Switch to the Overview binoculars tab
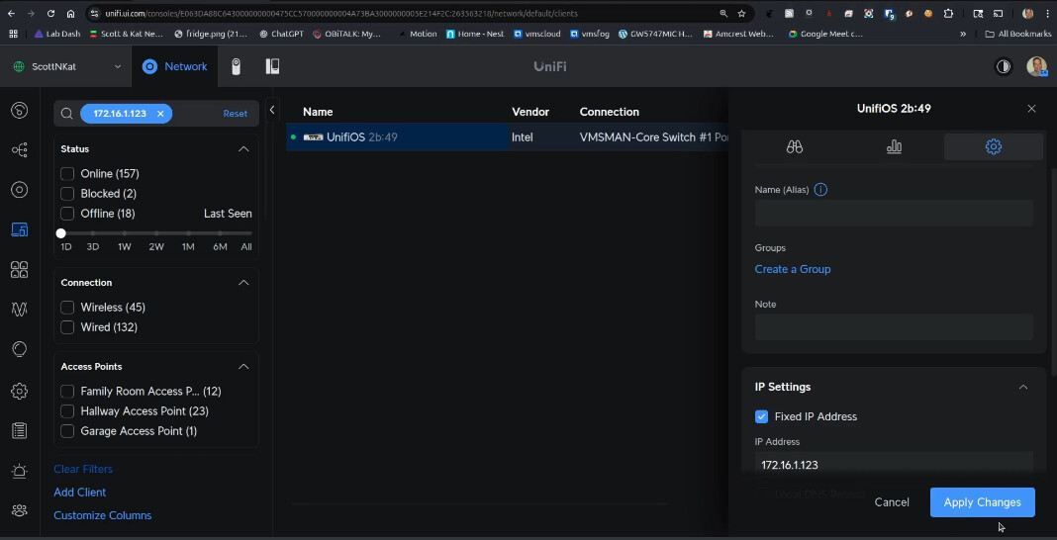 (794, 146)
